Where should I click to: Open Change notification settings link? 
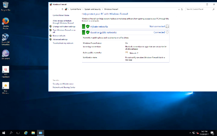coord(64,27)
